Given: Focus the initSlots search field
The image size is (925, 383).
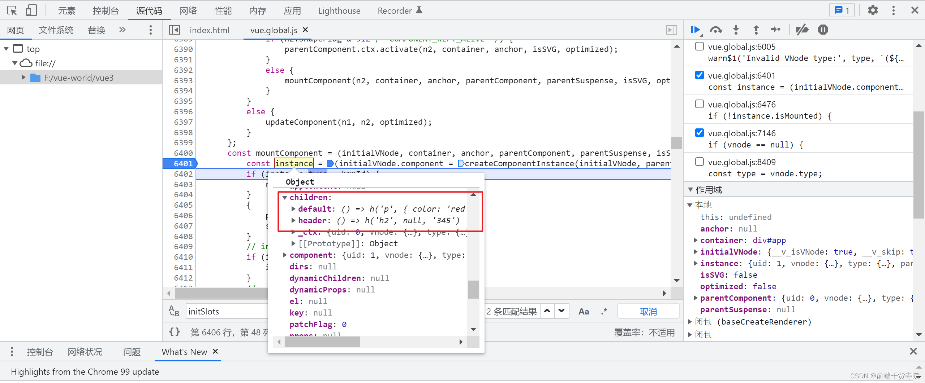Looking at the screenshot, I should pyautogui.click(x=227, y=311).
